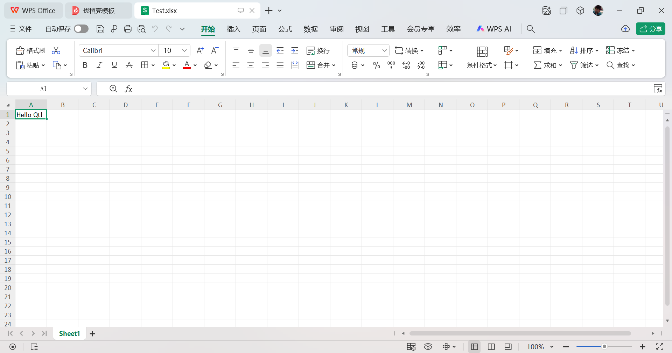Click the percent style icon
The image size is (672, 353).
(x=377, y=65)
